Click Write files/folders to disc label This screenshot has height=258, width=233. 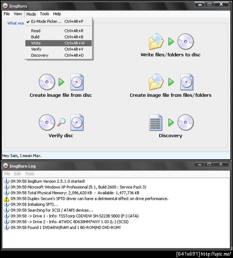(x=170, y=55)
